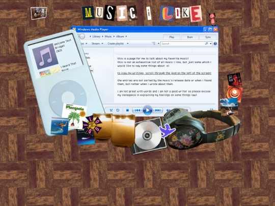Expand the arrow before Music breadcrumb
Viewport: 275px width, 206px height.
pos(102,37)
